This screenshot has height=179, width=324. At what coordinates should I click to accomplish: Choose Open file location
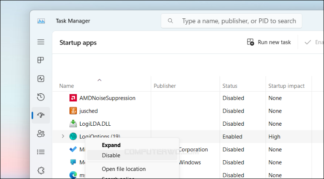(x=124, y=169)
